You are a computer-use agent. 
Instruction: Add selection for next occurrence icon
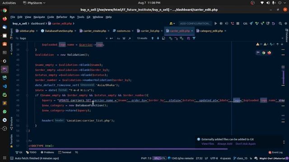(171, 38)
